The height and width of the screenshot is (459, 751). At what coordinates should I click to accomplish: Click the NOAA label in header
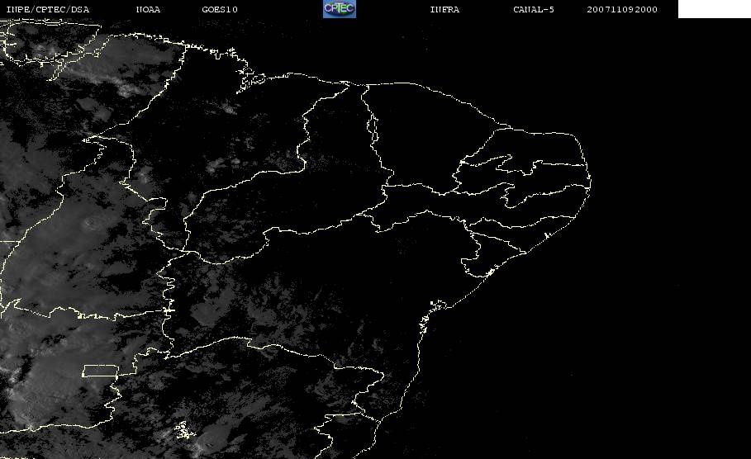pos(148,10)
